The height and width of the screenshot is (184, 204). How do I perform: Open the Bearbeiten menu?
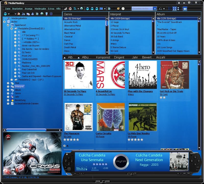coord(17,9)
